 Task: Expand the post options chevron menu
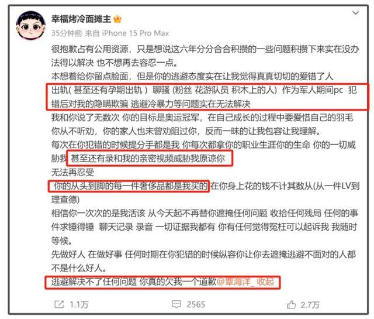(355, 13)
